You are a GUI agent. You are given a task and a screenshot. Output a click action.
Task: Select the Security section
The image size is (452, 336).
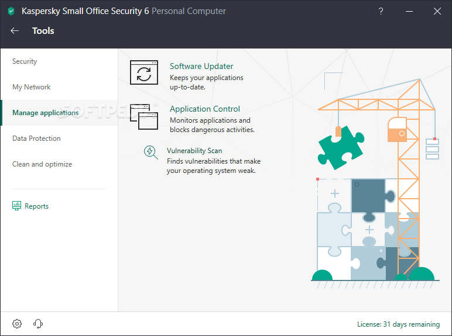pos(59,61)
